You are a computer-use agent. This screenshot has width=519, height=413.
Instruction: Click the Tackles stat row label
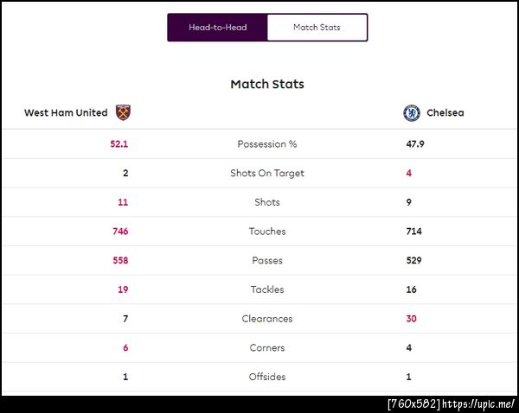[x=267, y=290]
